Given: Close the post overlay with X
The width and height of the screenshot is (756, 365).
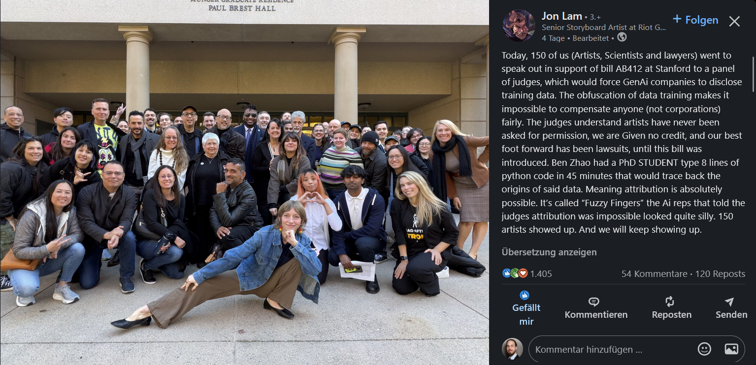Looking at the screenshot, I should pyautogui.click(x=734, y=21).
